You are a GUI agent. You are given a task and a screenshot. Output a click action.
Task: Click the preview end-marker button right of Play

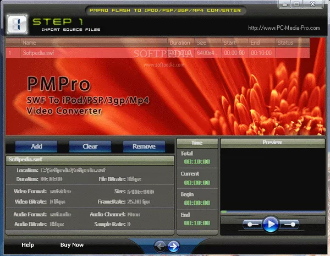pyautogui.click(x=289, y=225)
